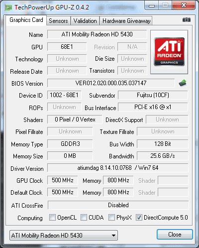This screenshot has height=248, width=199.
Task: Click the BIOS save chip icon
Action: 183,83
